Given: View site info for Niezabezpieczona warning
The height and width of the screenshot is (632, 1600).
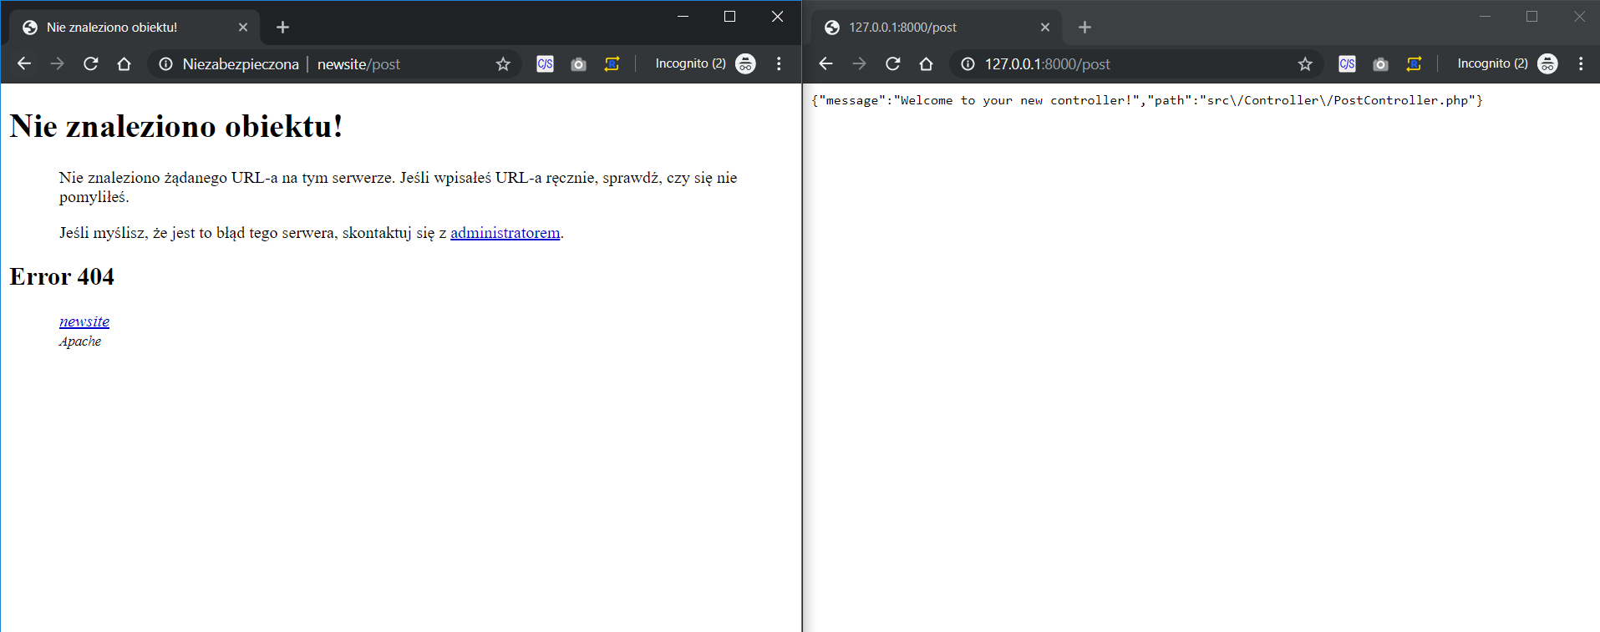Looking at the screenshot, I should [166, 64].
